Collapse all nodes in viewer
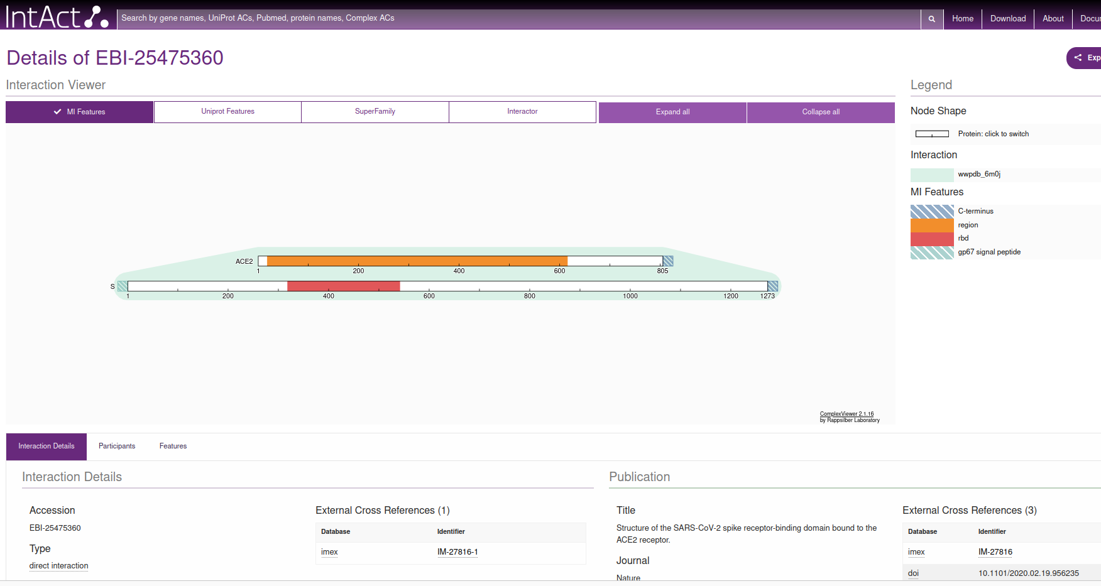This screenshot has height=586, width=1101. click(x=821, y=112)
